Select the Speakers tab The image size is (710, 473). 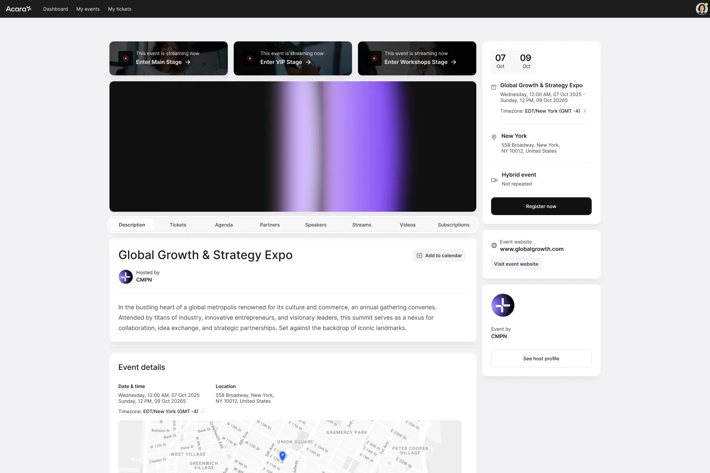(x=315, y=225)
